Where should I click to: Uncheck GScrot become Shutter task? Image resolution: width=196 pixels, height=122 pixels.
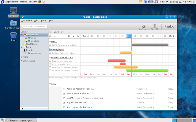64,94
